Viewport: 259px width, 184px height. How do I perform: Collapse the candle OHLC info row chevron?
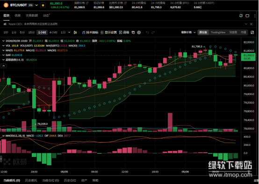3,41
